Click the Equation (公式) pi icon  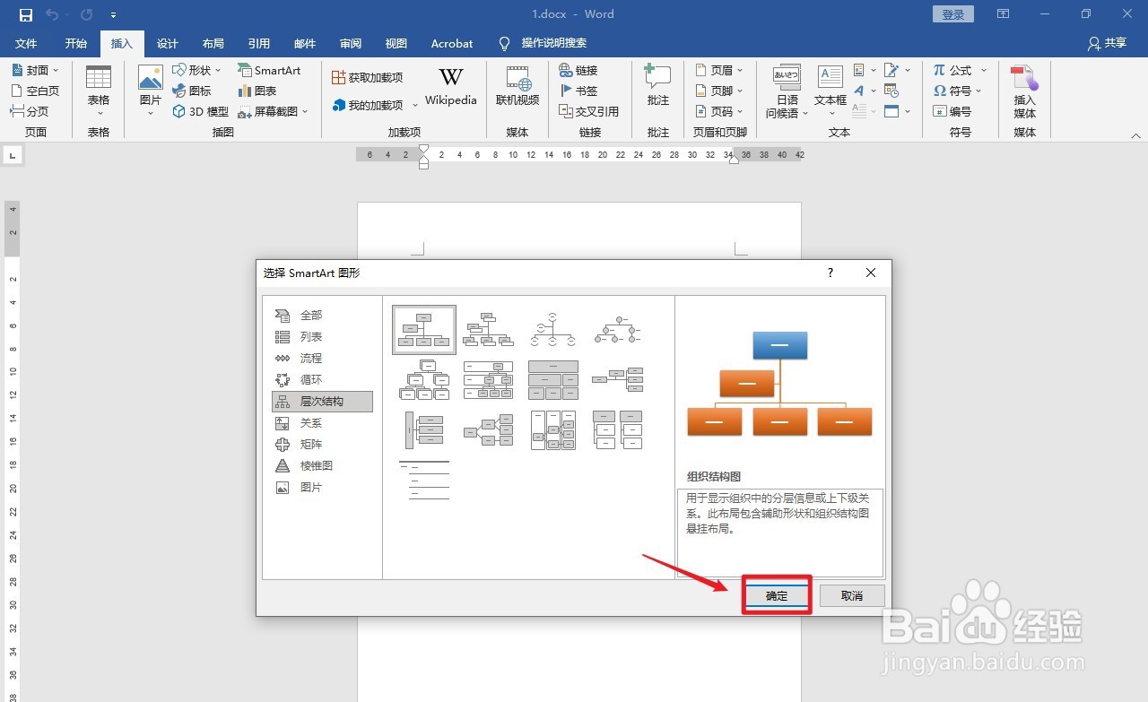939,70
